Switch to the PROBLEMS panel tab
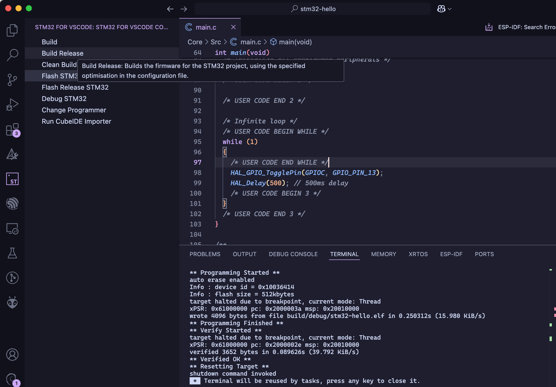The width and height of the screenshot is (556, 387). tap(205, 254)
